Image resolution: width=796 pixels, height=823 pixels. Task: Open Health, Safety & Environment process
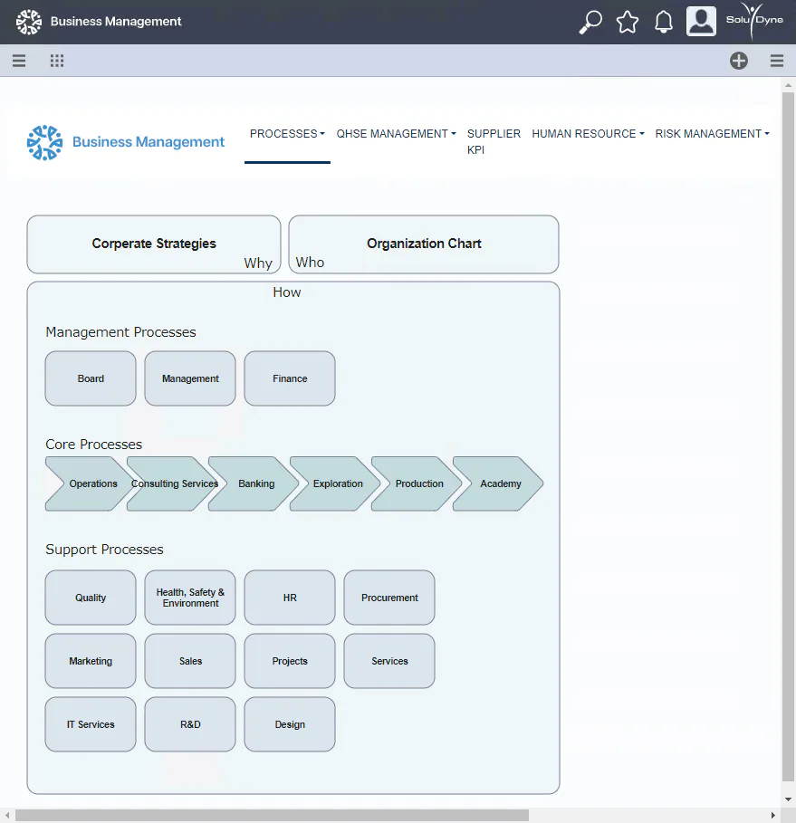click(x=190, y=598)
